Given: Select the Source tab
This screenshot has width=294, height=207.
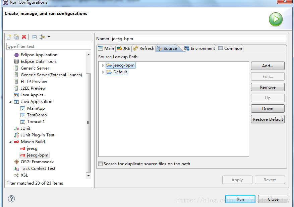Looking at the screenshot, I should click(x=167, y=48).
